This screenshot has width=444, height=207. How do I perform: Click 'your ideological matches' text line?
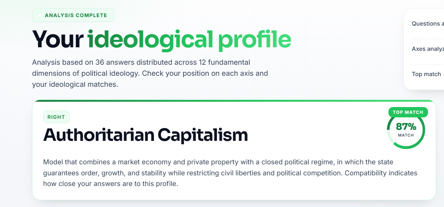point(75,85)
